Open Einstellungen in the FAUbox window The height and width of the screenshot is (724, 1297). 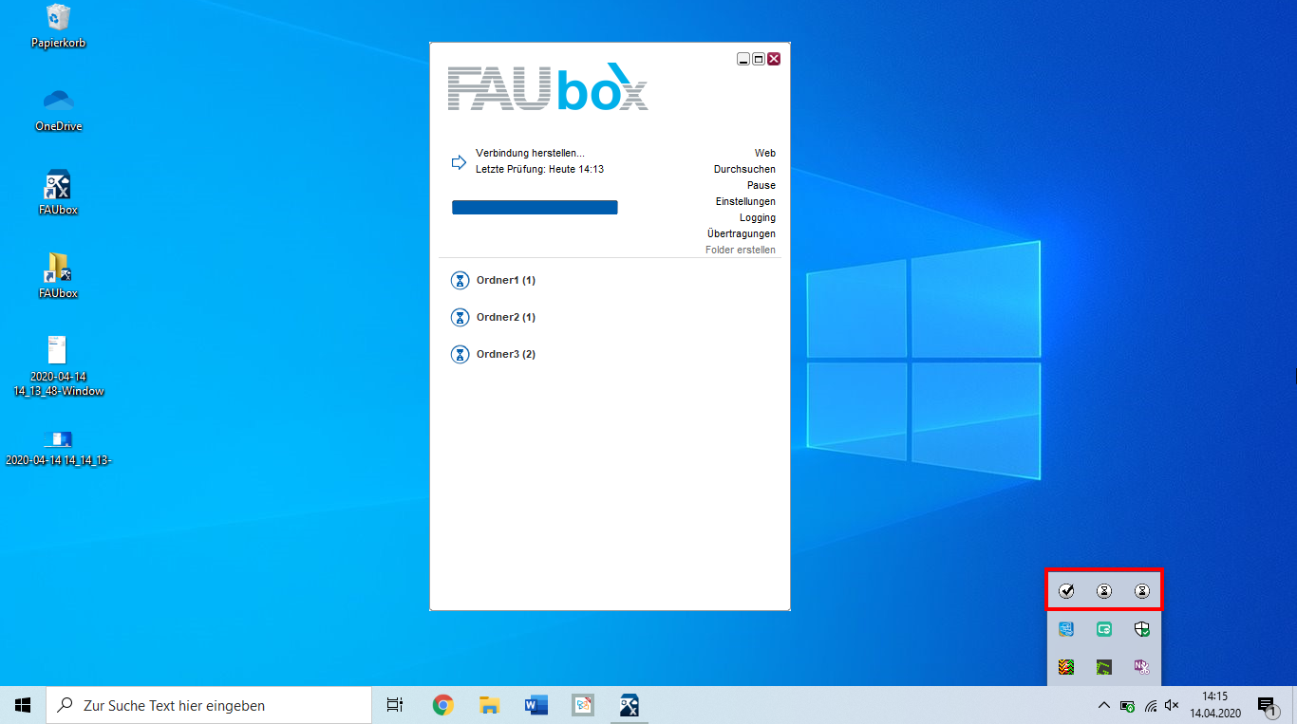pyautogui.click(x=745, y=201)
